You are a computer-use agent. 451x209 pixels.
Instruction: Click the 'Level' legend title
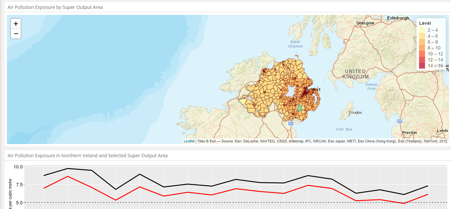pos(425,23)
